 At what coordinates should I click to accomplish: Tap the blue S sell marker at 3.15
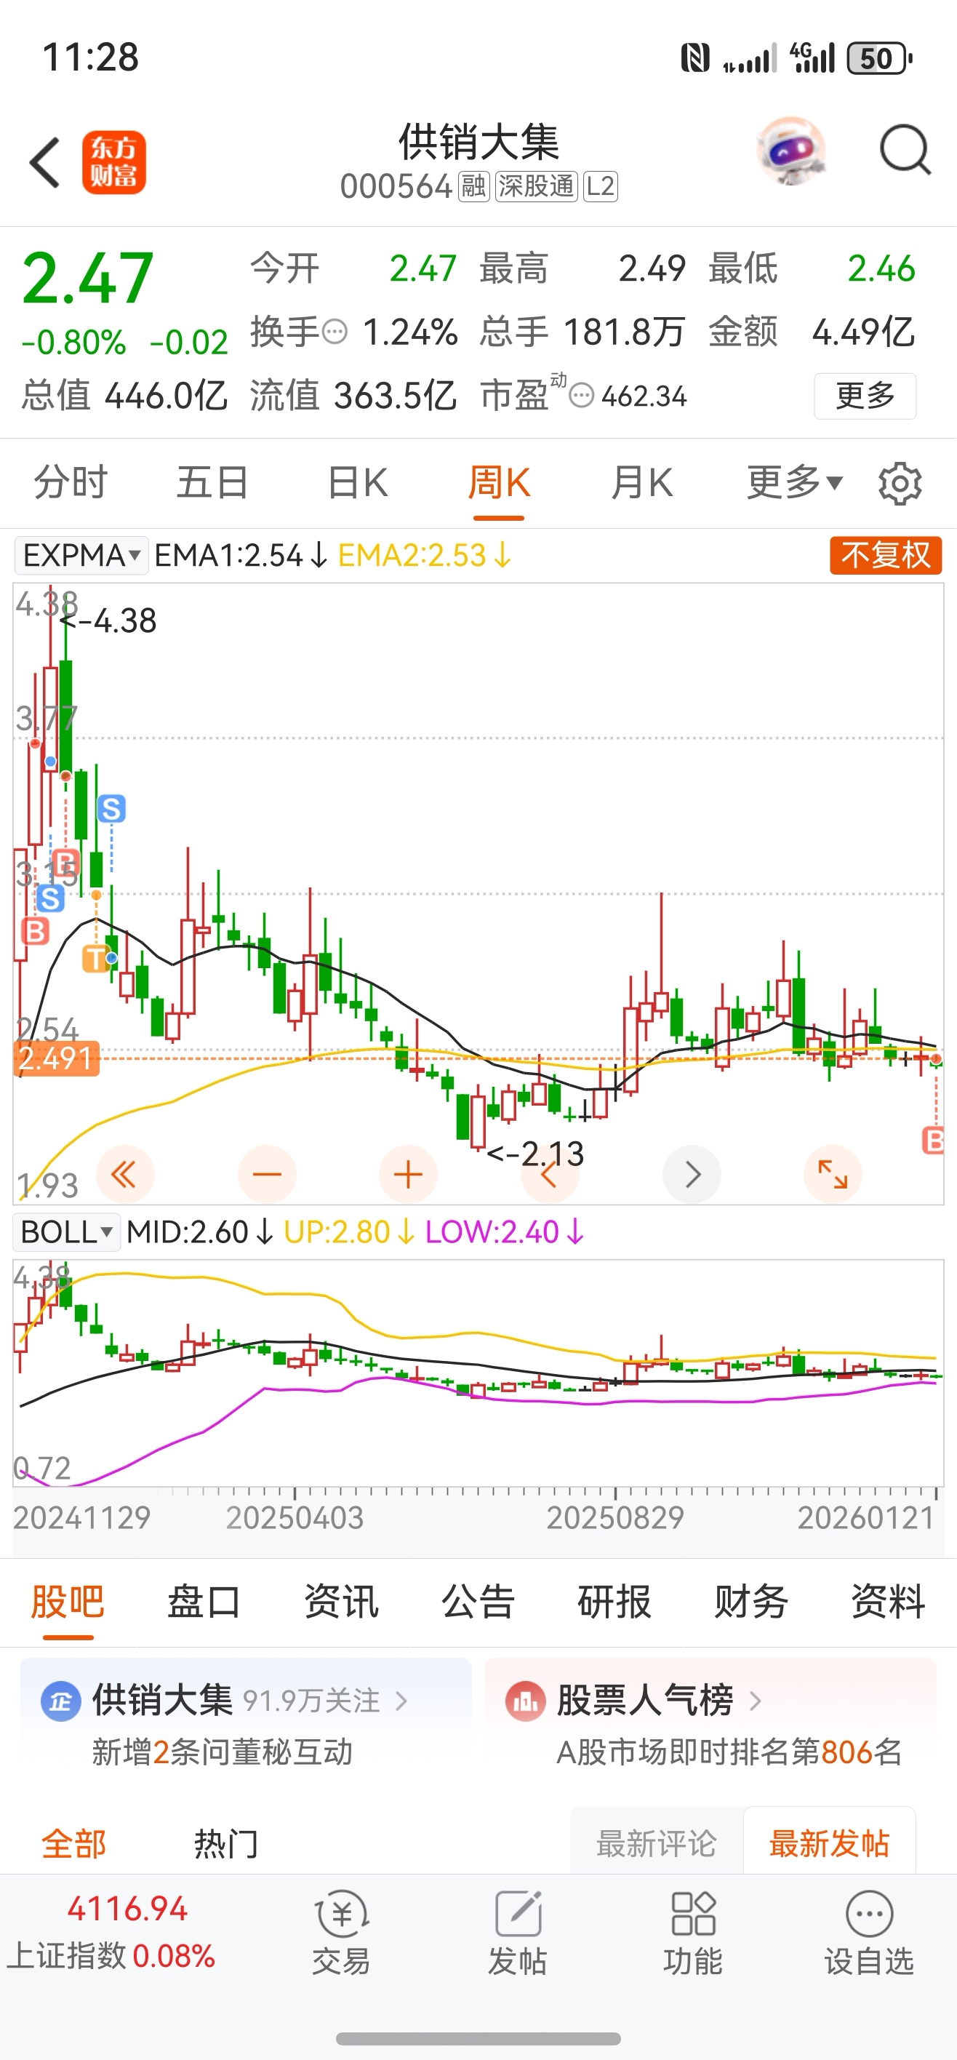click(x=49, y=899)
